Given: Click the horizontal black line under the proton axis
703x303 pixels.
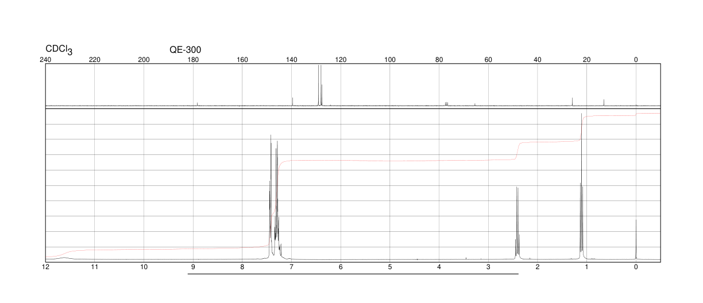Looking at the screenshot, I should click(353, 274).
